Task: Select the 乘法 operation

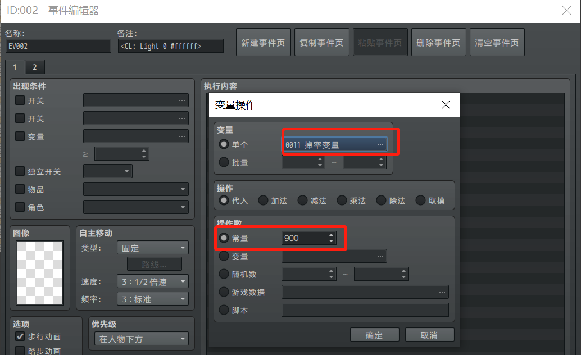Action: tap(342, 201)
